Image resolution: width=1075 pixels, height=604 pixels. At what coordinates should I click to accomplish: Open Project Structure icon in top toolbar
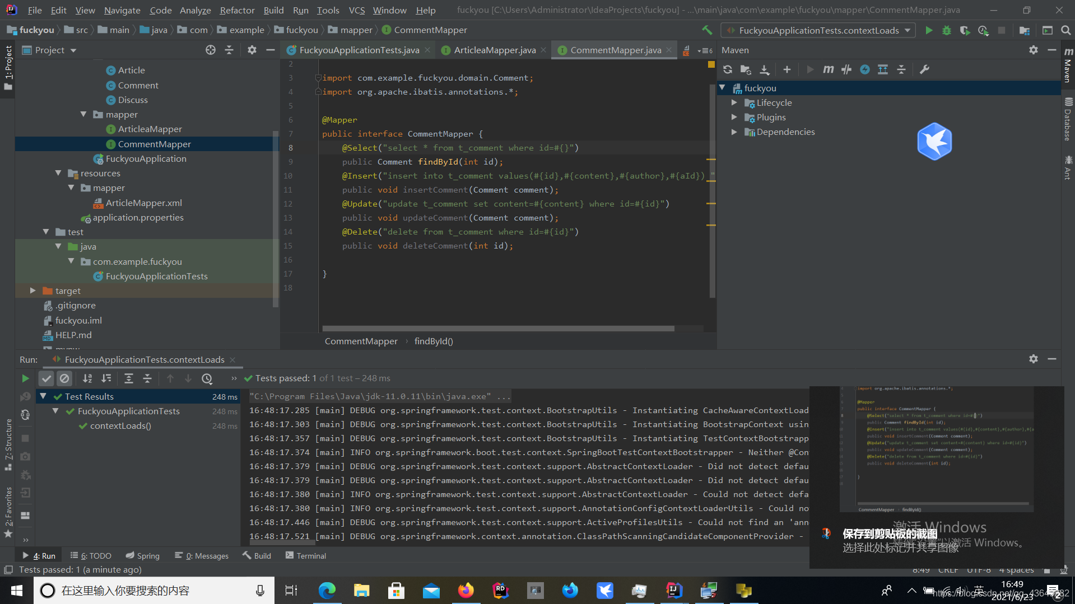1025,30
